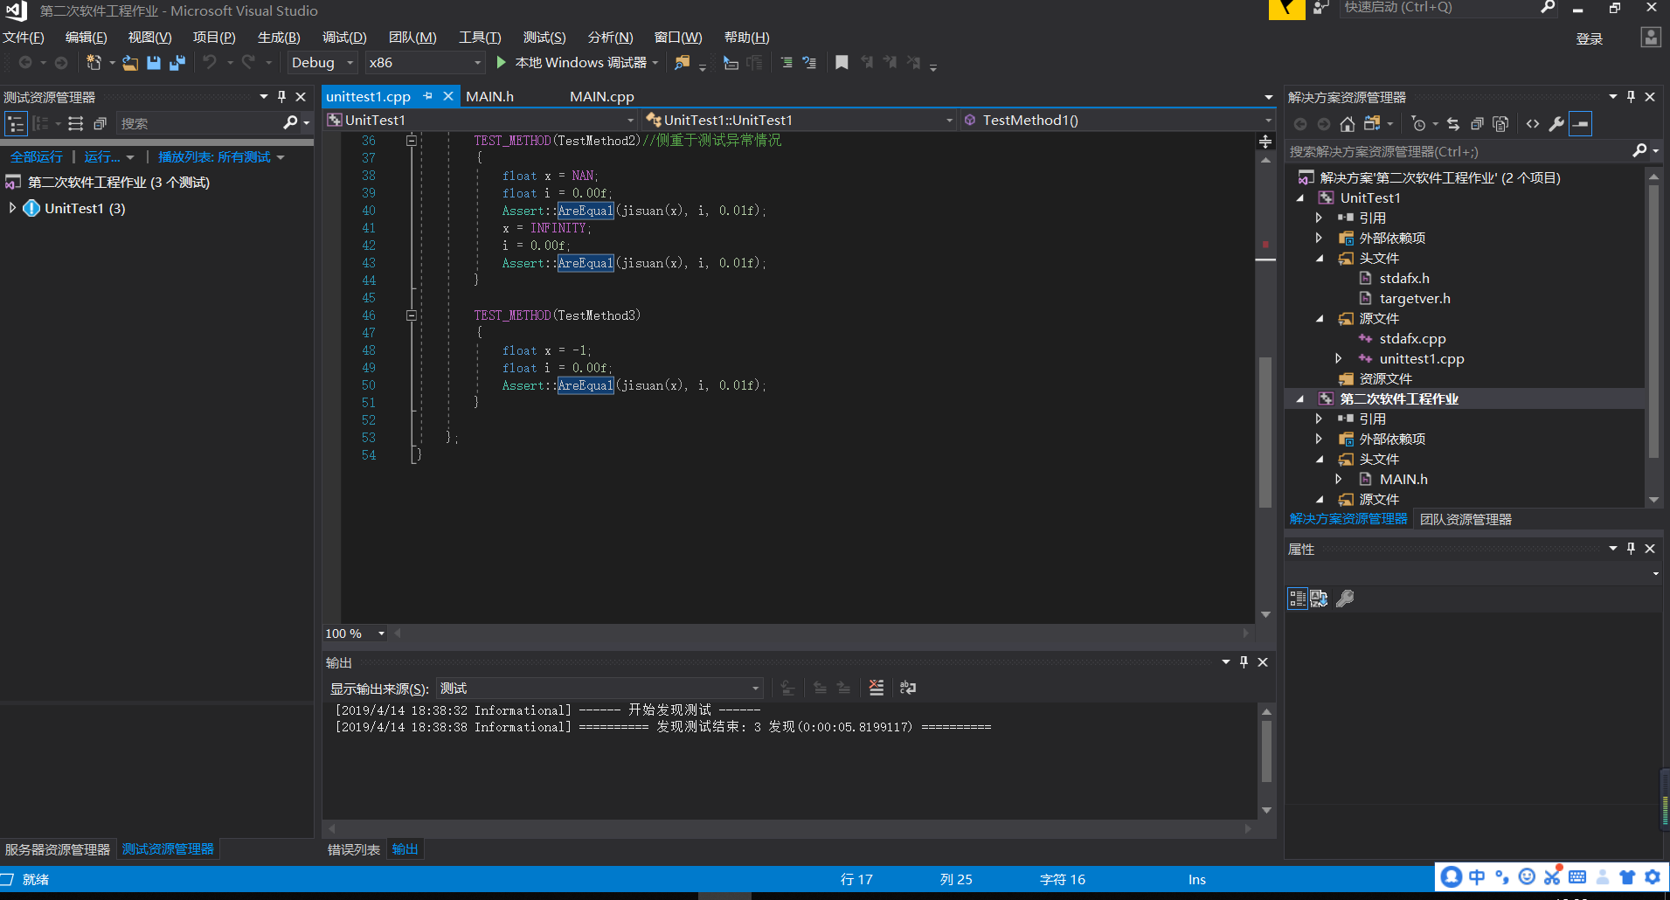Click the Sync with Active Document icon
Image resolution: width=1670 pixels, height=900 pixels.
(x=1452, y=124)
